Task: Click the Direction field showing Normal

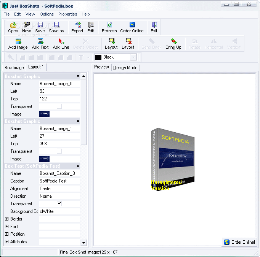Action: [59, 196]
